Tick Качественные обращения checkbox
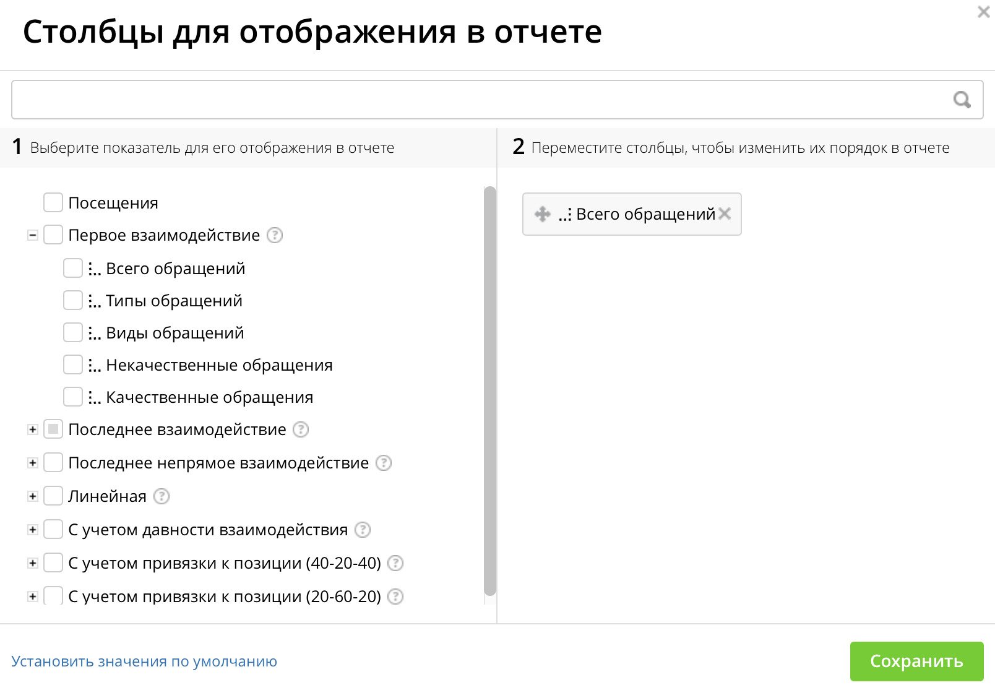The height and width of the screenshot is (698, 995). 73,397
